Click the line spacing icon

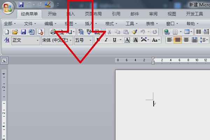203,40
